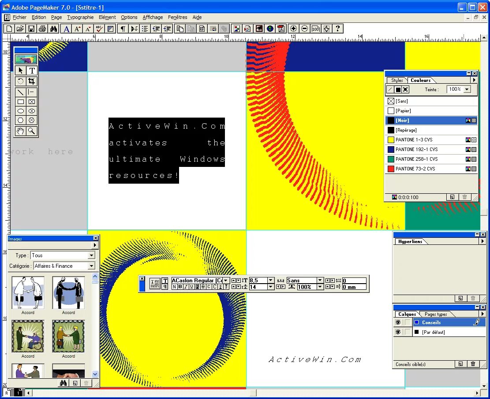Expand the Catégorie Affaires & Finance dropdown
The height and width of the screenshot is (399, 490).
[92, 266]
